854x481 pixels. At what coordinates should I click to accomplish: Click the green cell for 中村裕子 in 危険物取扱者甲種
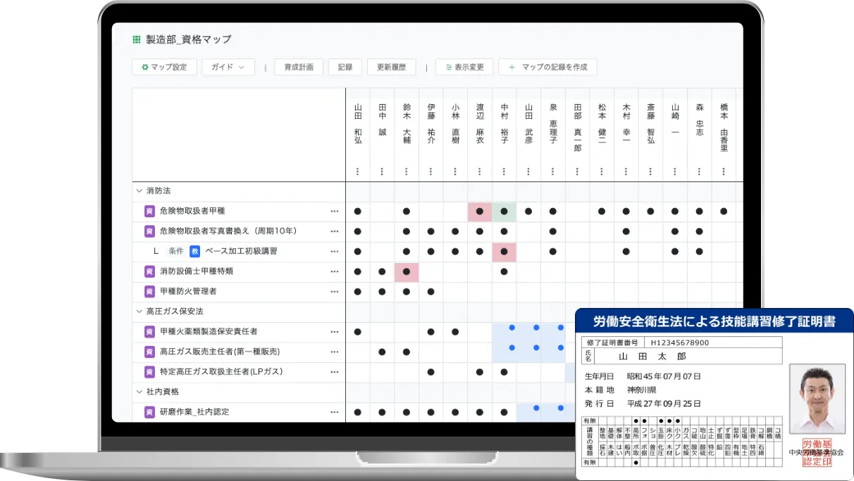pos(505,211)
